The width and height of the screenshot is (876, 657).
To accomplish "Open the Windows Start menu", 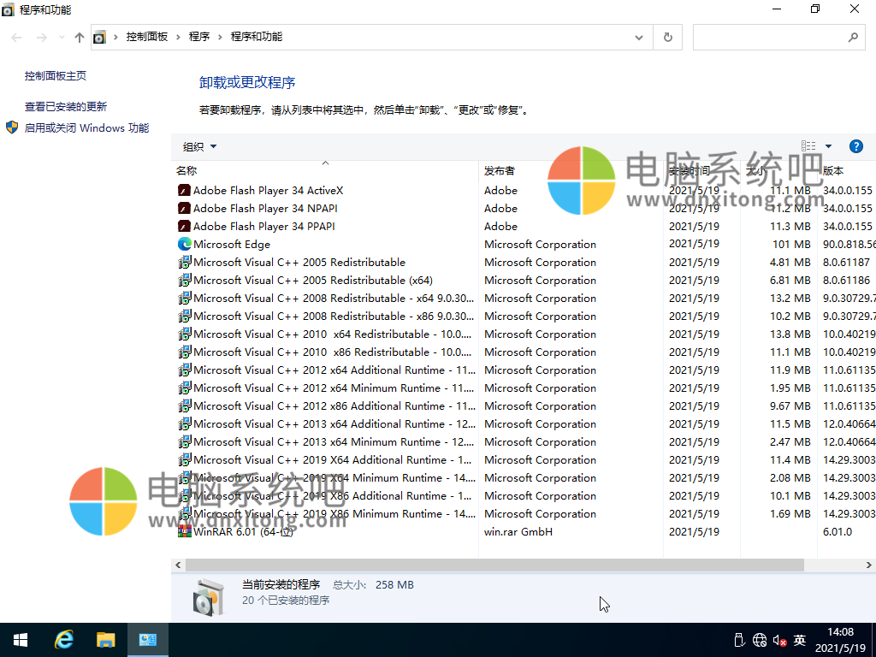I will pos(19,639).
